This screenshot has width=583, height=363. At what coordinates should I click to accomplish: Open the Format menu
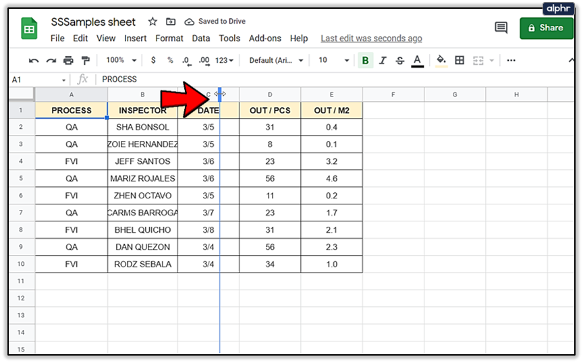tap(169, 38)
